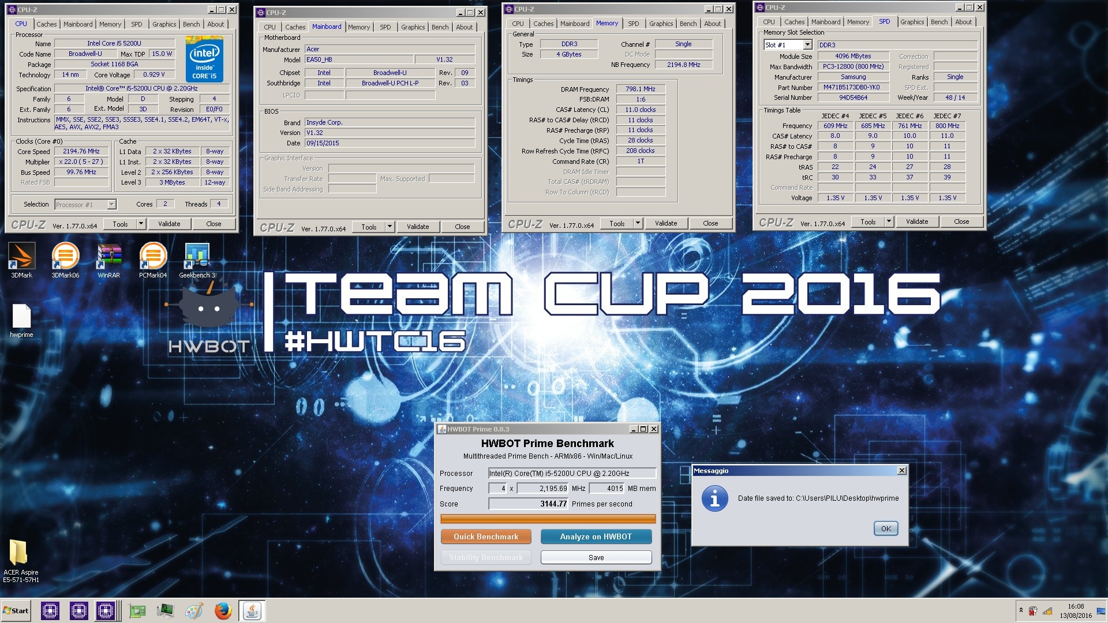This screenshot has height=623, width=1108.
Task: Open the ACER Aspire E5-571-57H1 folder
Action: tap(21, 561)
